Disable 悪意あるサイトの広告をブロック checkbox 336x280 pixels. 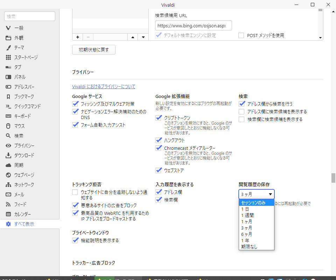click(75, 205)
